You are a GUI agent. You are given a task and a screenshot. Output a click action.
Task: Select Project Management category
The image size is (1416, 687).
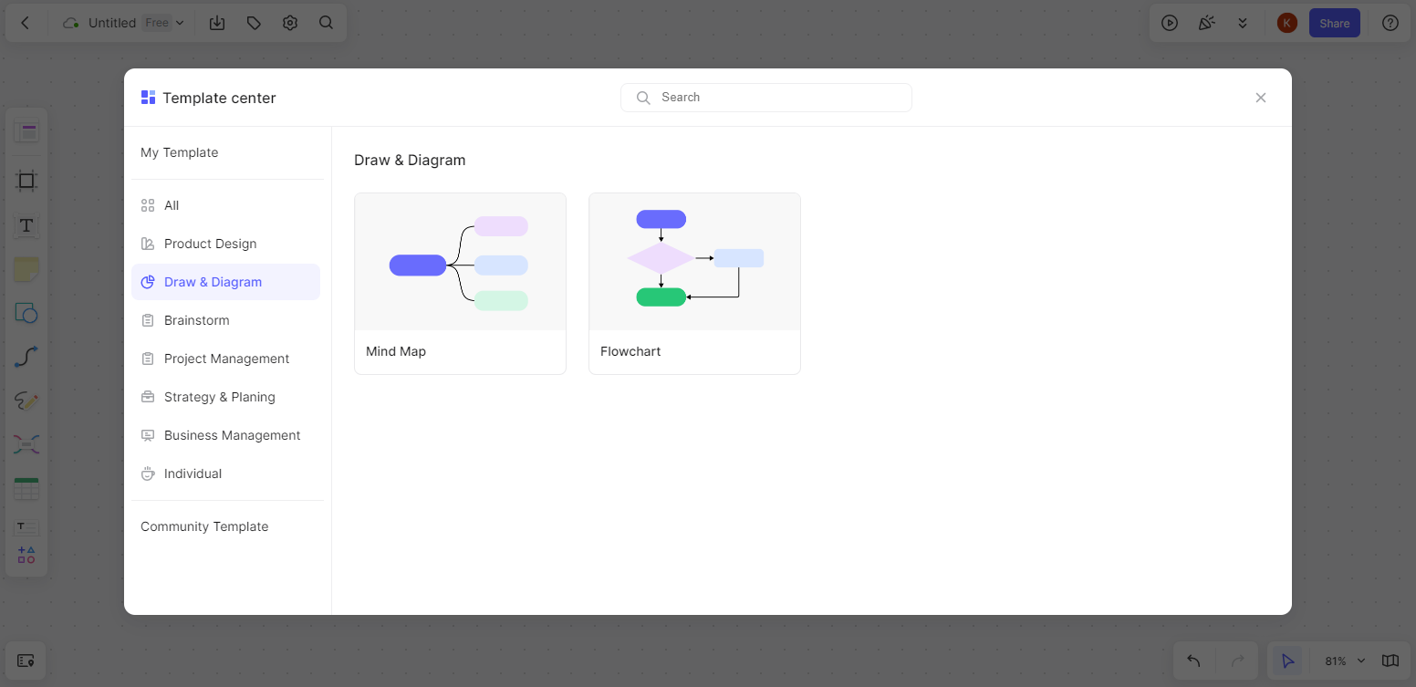tap(225, 359)
